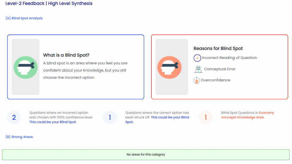Click the 'No areas for this category' bar
Screen dimensions: 292x164
pos(146,154)
